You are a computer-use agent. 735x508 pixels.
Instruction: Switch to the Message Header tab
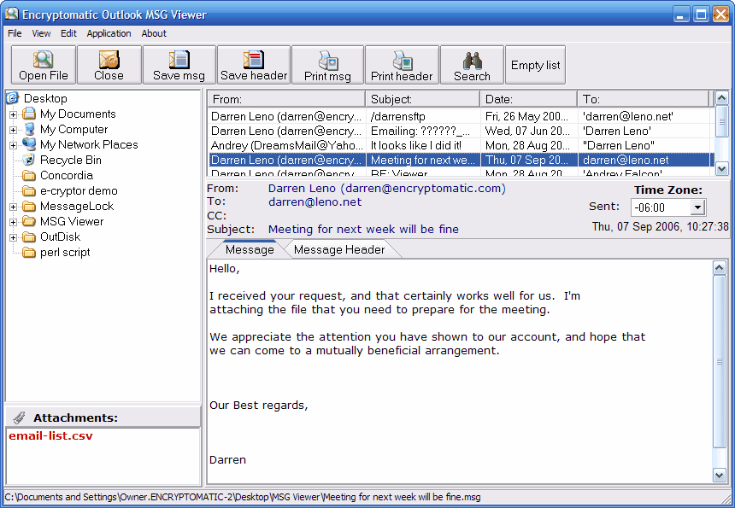pos(339,249)
